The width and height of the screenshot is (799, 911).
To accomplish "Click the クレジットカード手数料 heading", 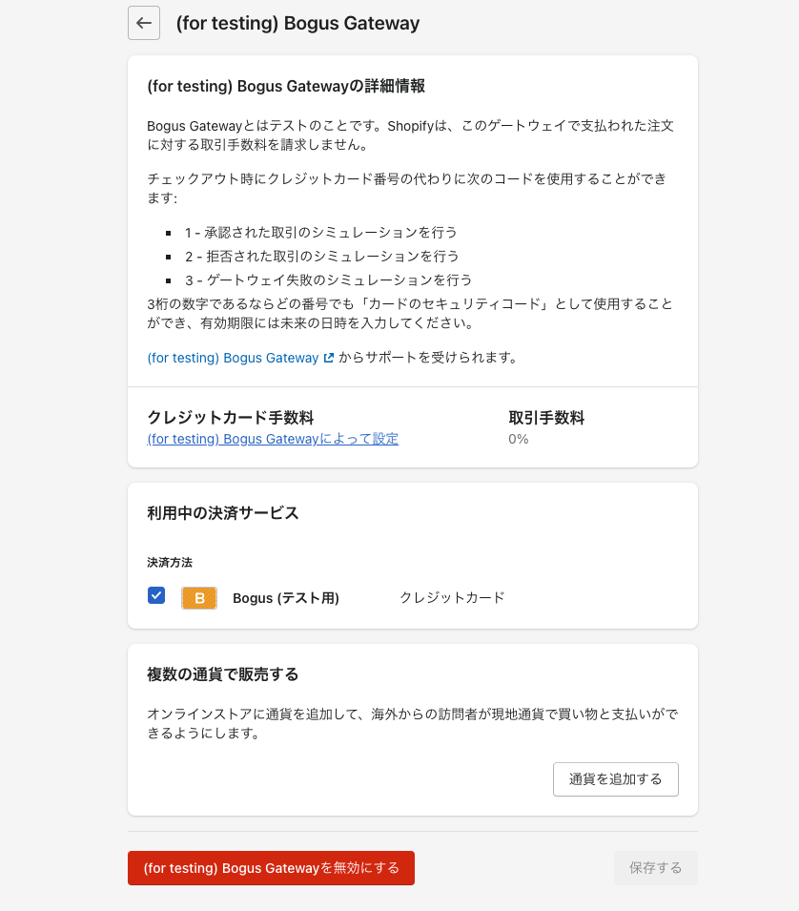I will coord(231,418).
